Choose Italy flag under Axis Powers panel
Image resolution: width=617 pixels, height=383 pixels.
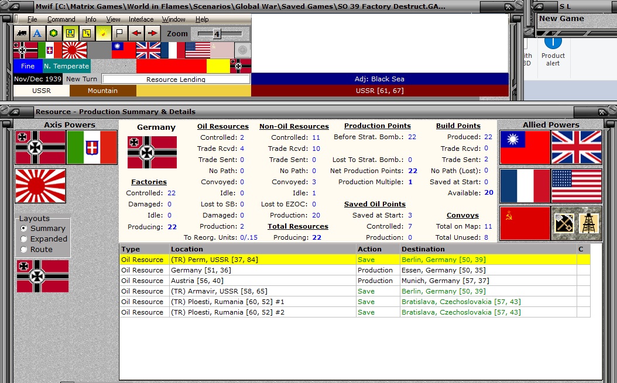point(92,147)
